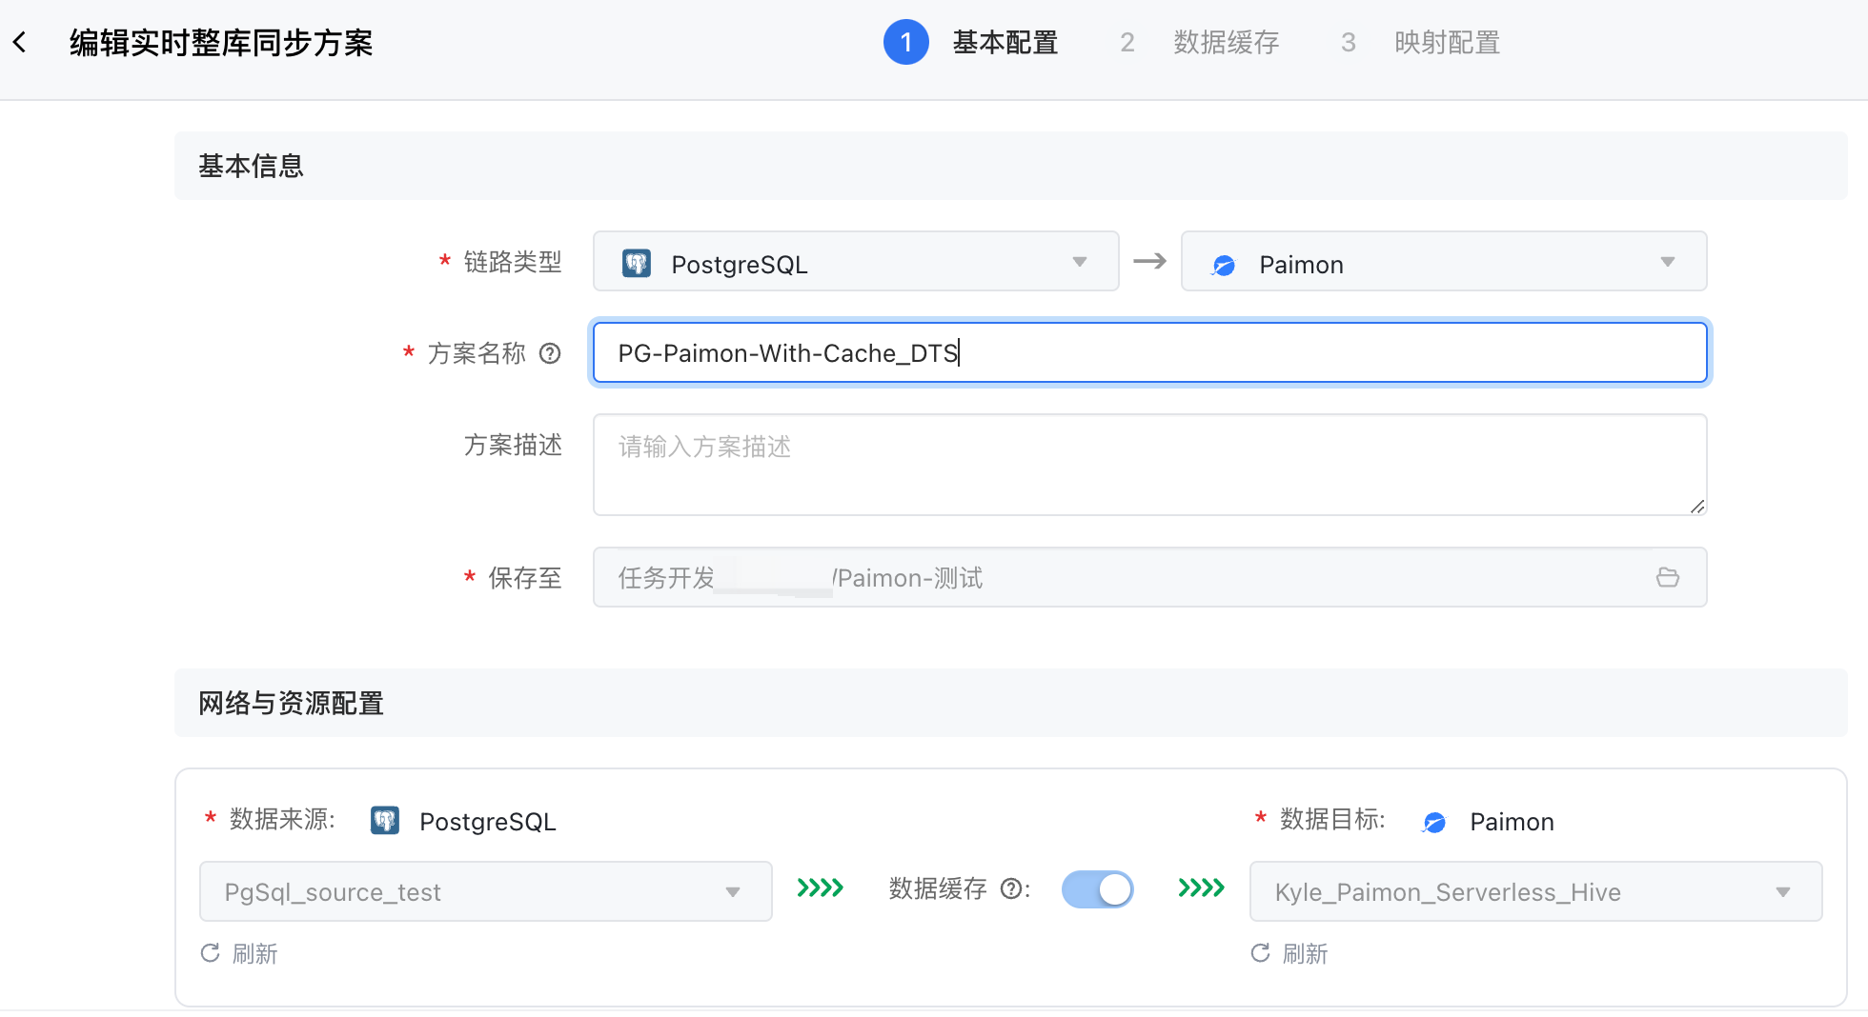Click 刷新 under the data source
Image resolution: width=1868 pixels, height=1017 pixels.
tap(254, 953)
